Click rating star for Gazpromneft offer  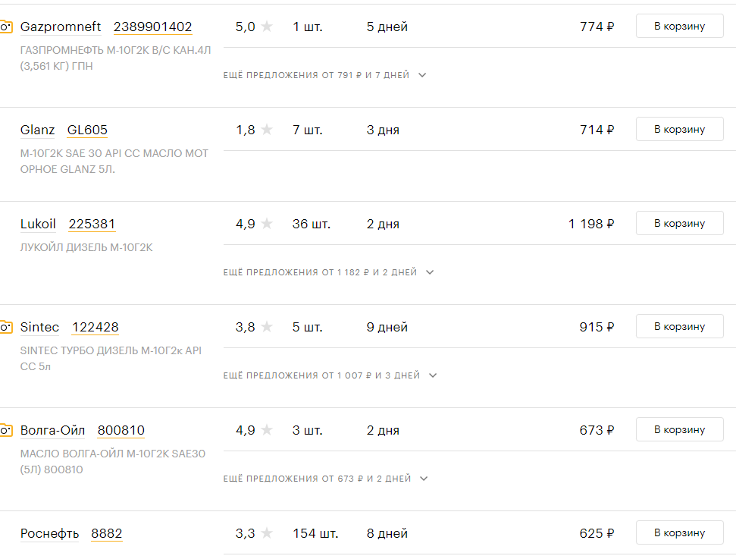point(267,27)
